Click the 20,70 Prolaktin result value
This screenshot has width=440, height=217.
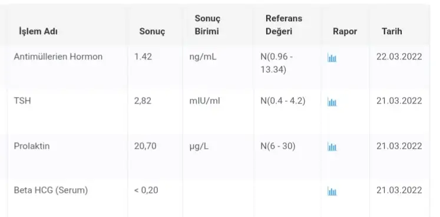145,146
